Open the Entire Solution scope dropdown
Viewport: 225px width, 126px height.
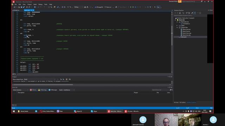point(20,90)
